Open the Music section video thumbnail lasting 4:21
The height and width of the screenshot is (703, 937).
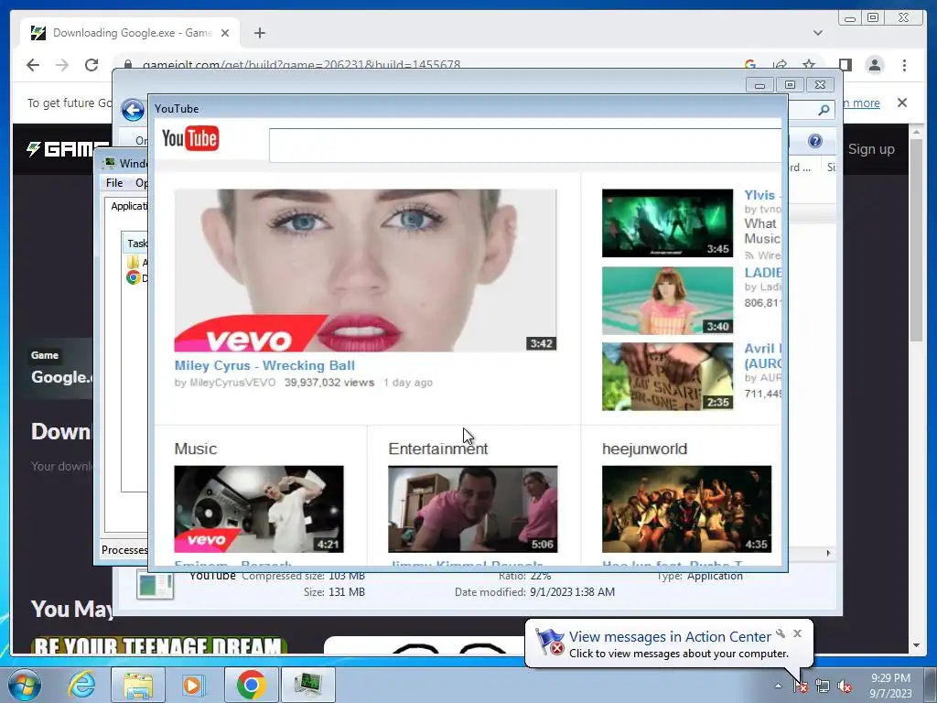259,509
